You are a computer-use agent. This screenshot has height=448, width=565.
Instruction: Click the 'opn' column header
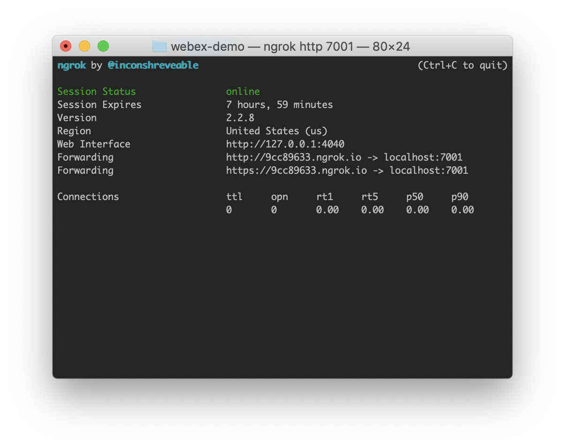(x=280, y=197)
